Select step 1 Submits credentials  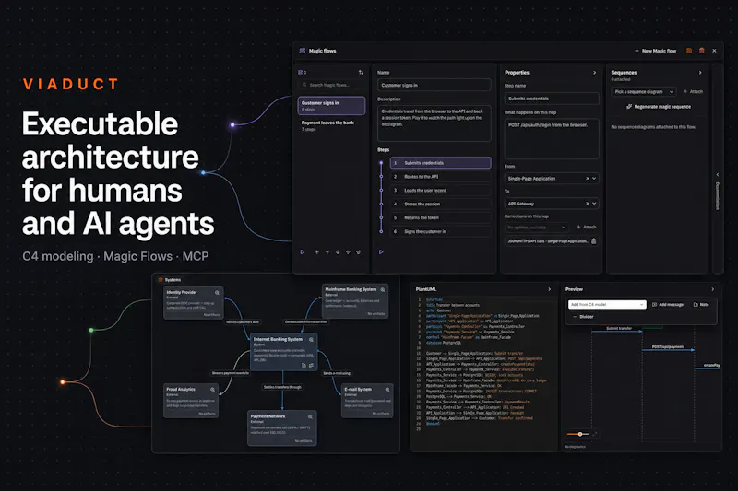click(441, 163)
